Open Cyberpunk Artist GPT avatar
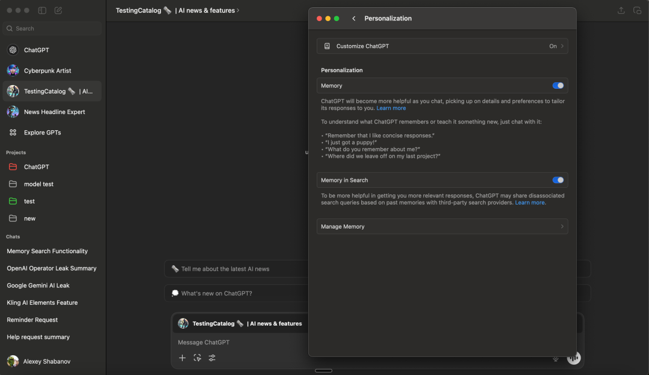 13,71
